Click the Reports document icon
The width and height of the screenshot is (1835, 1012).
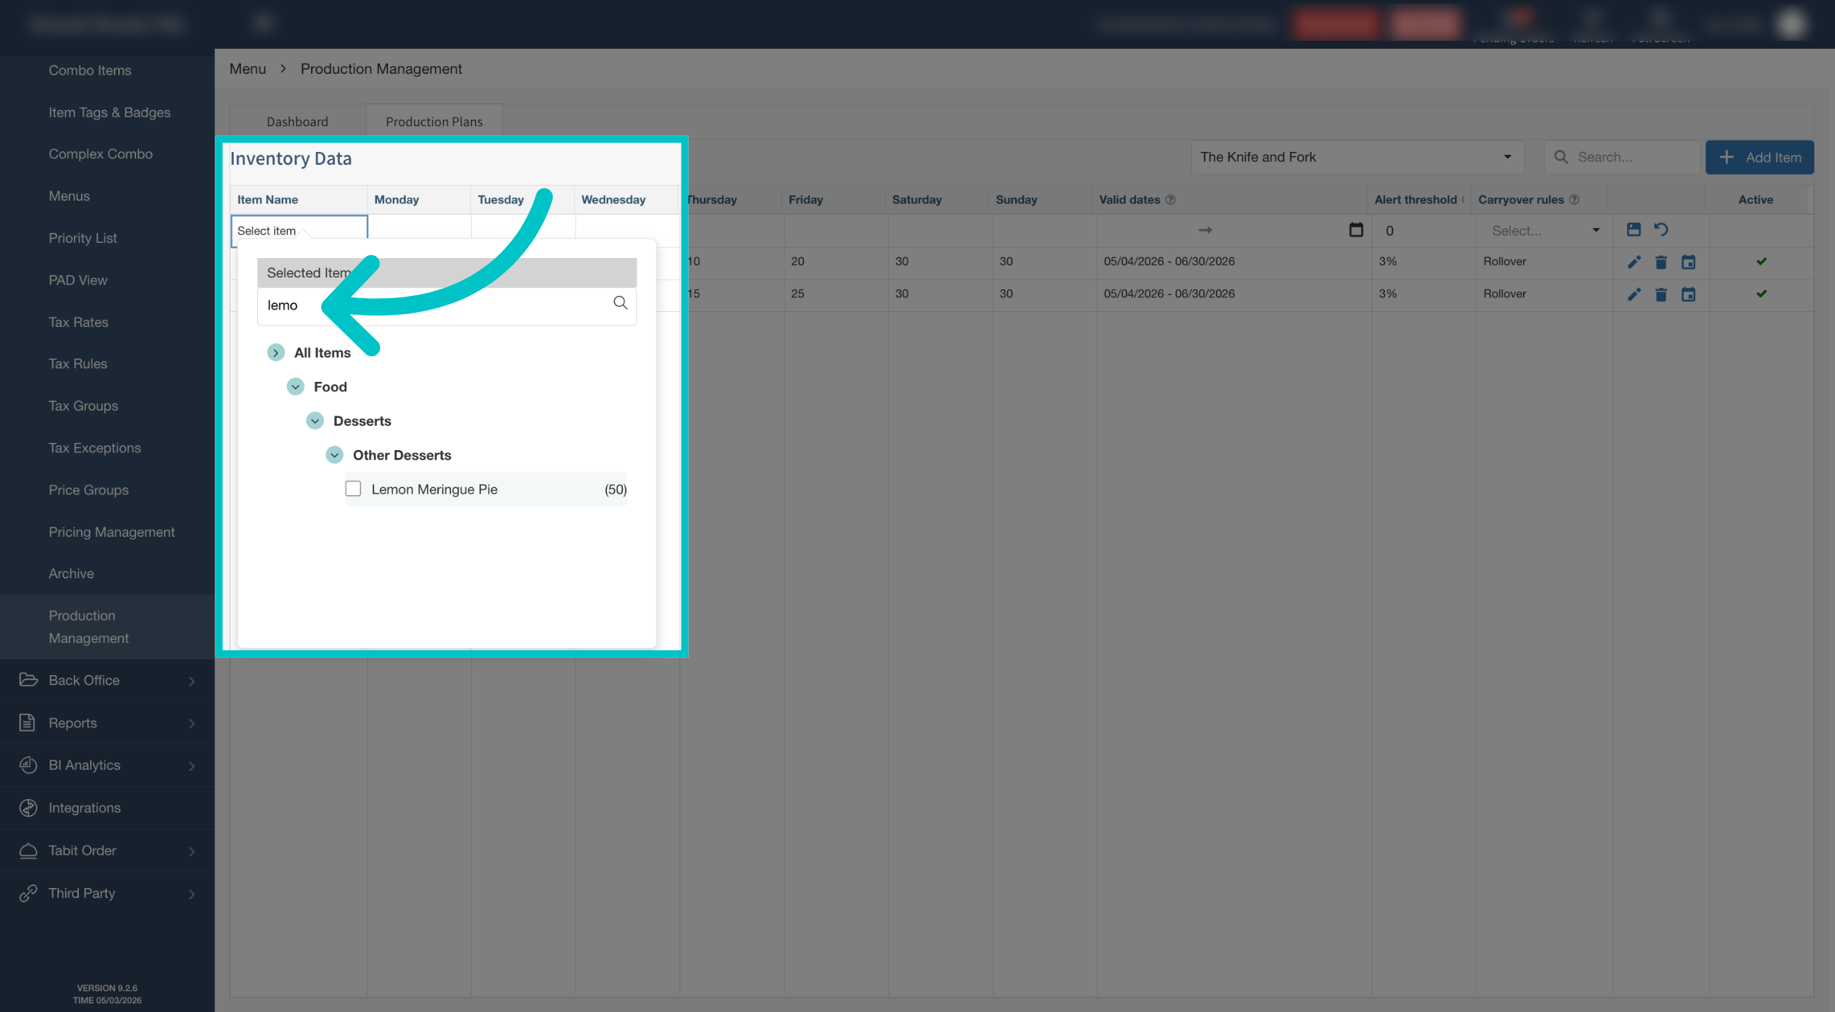coord(27,722)
